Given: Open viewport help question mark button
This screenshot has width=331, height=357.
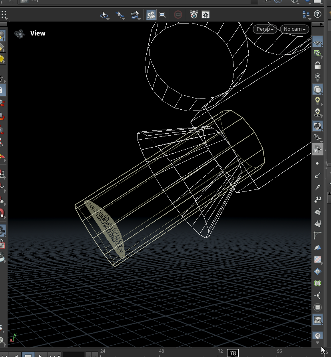Looking at the screenshot, I should pyautogui.click(x=318, y=15).
